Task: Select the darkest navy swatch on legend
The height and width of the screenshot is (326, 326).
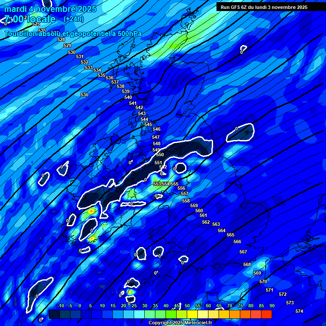Action: 54,315
